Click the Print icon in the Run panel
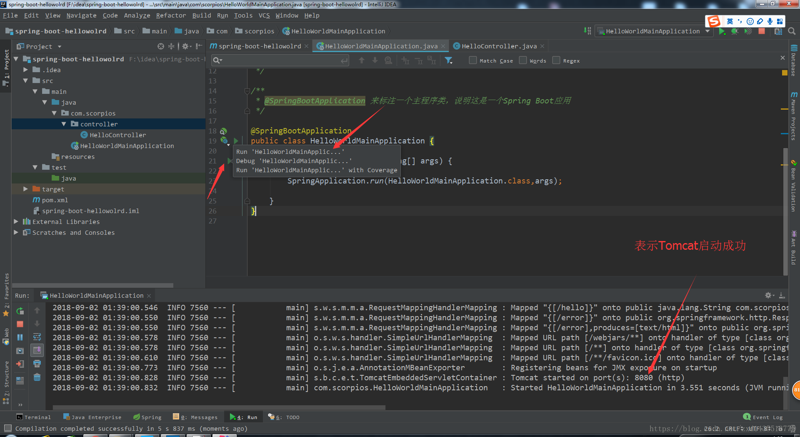 pos(37,364)
